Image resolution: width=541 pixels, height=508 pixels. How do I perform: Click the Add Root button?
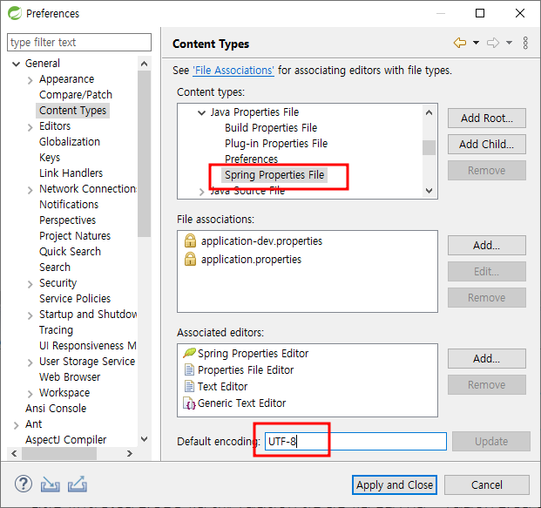pos(487,118)
